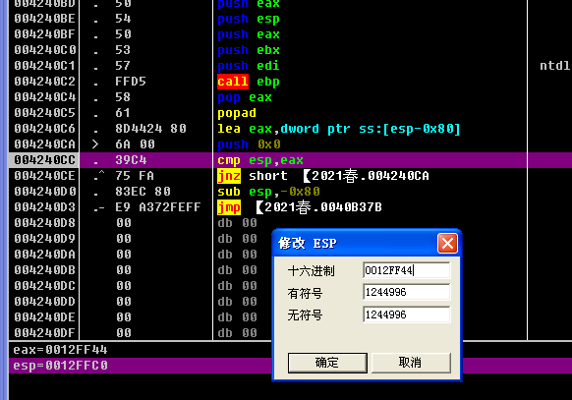Select the push ebx instruction
572x400 pixels.
point(249,50)
